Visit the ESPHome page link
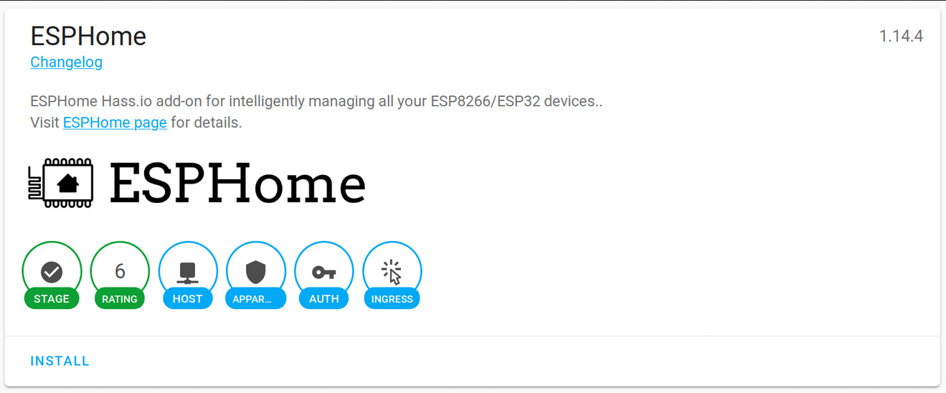This screenshot has height=393, width=946. [115, 123]
